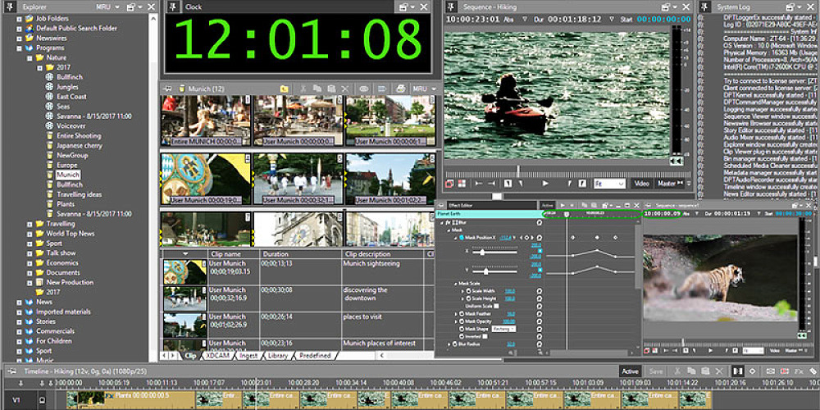Click the scissors cut icon in Munich bin toolbar
Screen dimensions: 820x410
[302, 89]
